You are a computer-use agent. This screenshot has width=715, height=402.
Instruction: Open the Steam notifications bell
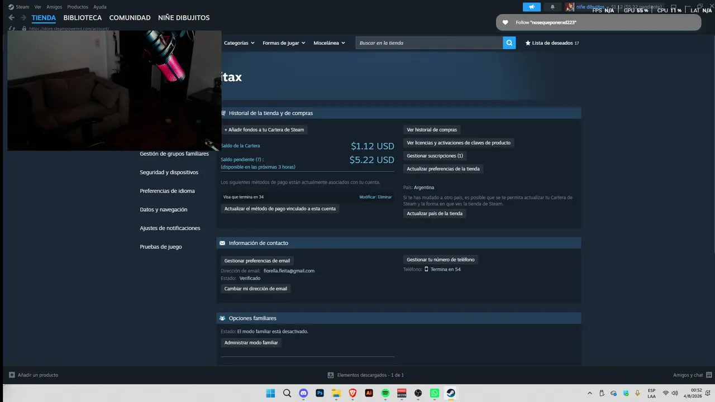pos(552,7)
